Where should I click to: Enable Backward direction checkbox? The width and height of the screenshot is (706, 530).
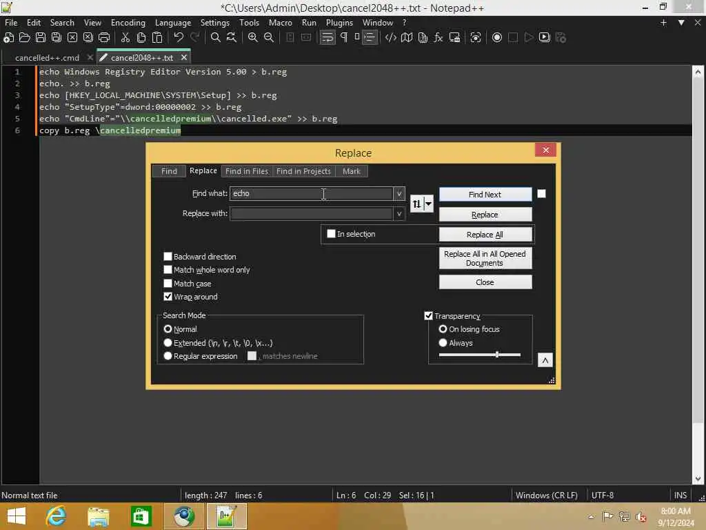[168, 257]
